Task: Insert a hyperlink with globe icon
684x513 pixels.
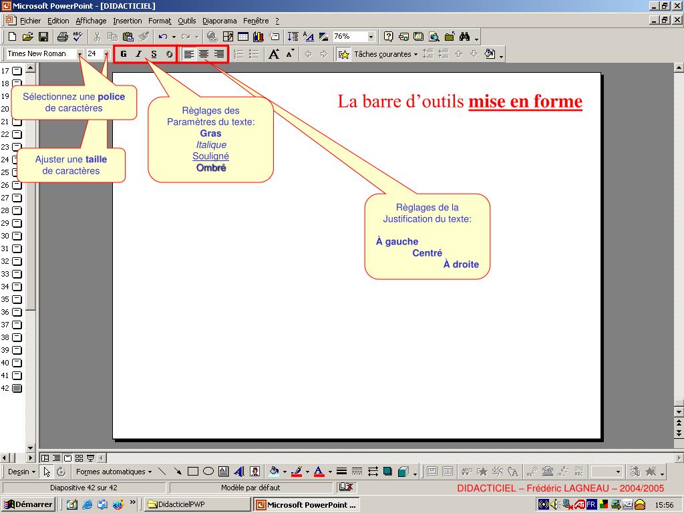Action: (x=212, y=37)
